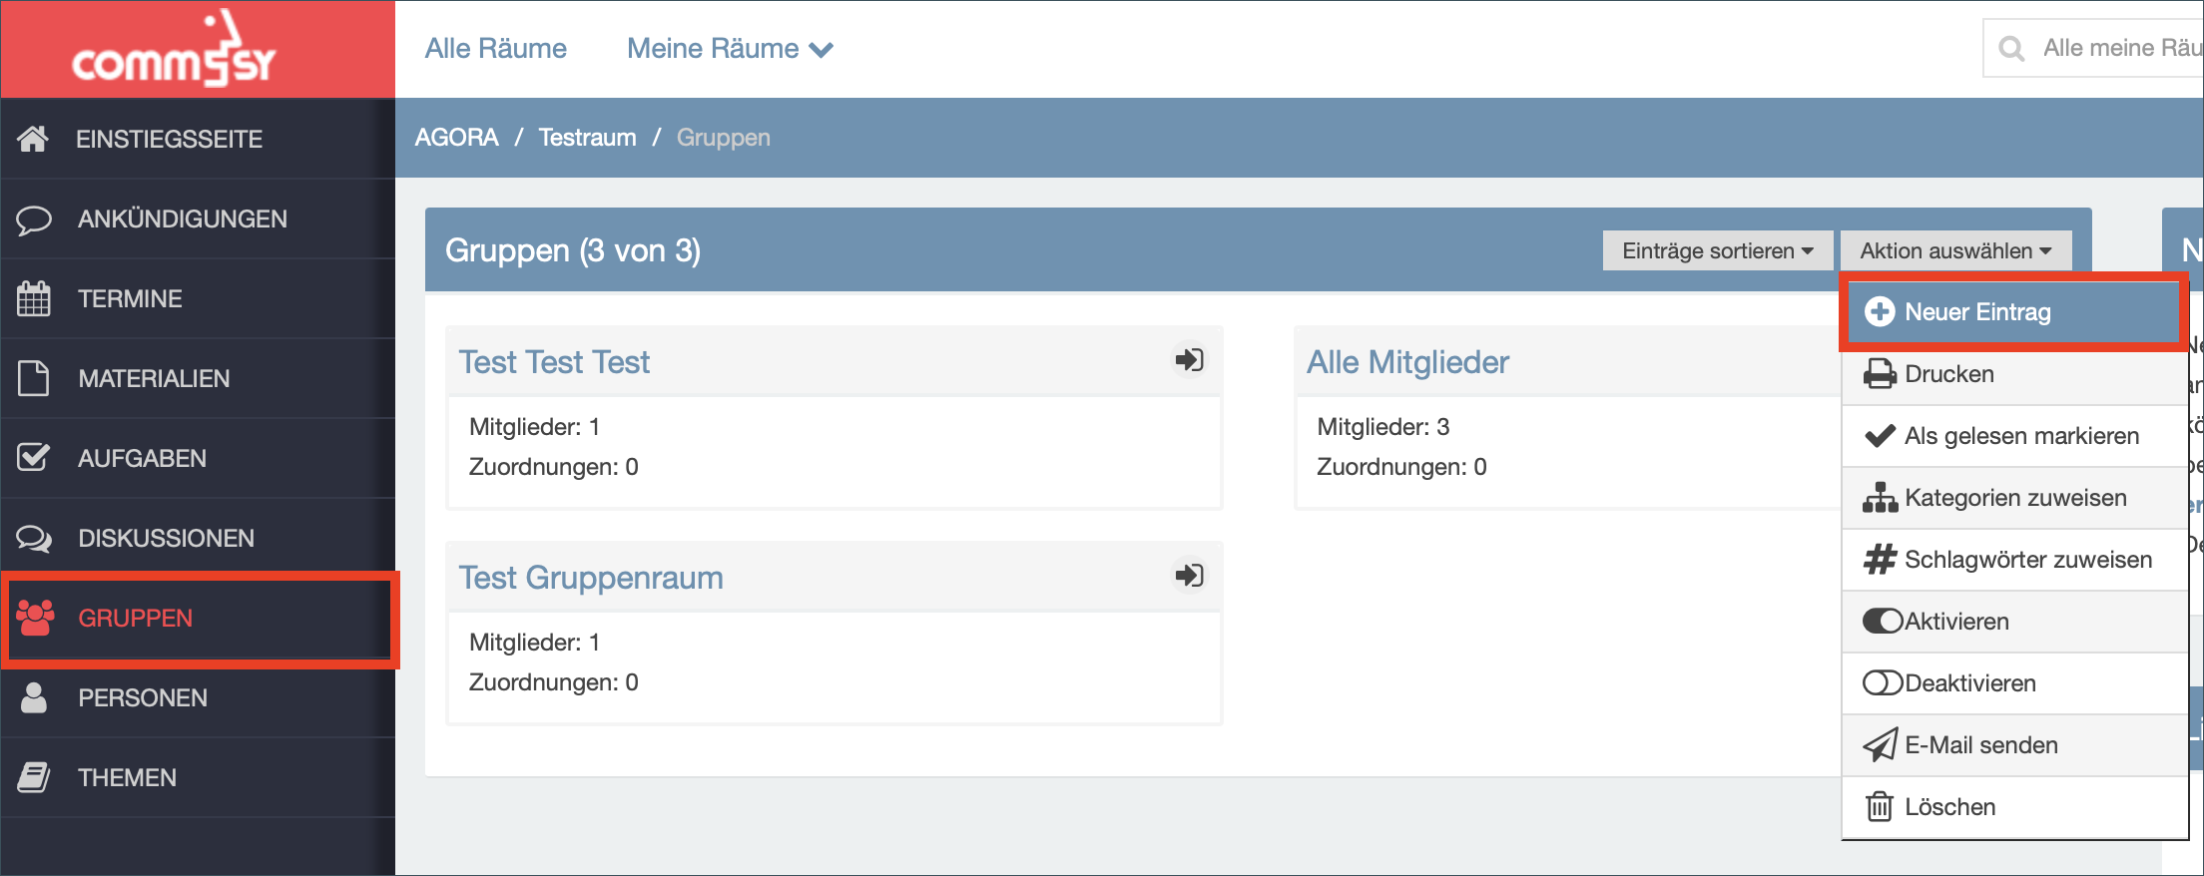Screen dimensions: 2204x876
Task: Select Neuer Eintrag from the action menu
Action: (2012, 312)
